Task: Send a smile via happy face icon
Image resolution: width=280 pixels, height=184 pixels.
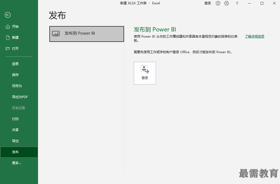Action: [x=218, y=3]
